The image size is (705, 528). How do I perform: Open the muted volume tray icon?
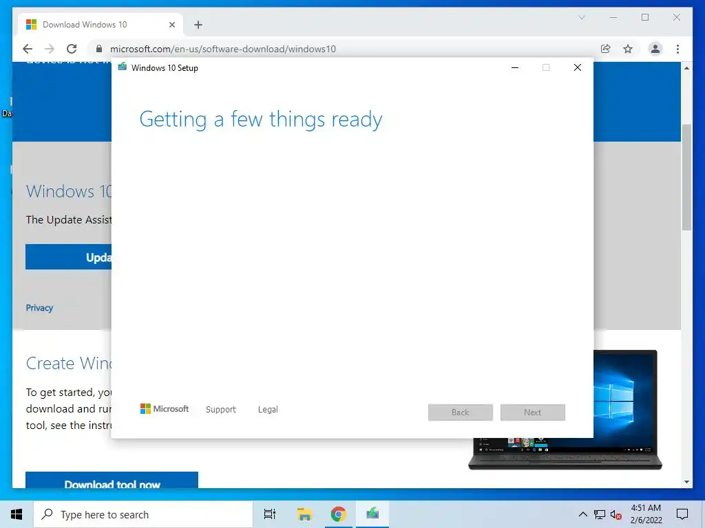tap(616, 515)
